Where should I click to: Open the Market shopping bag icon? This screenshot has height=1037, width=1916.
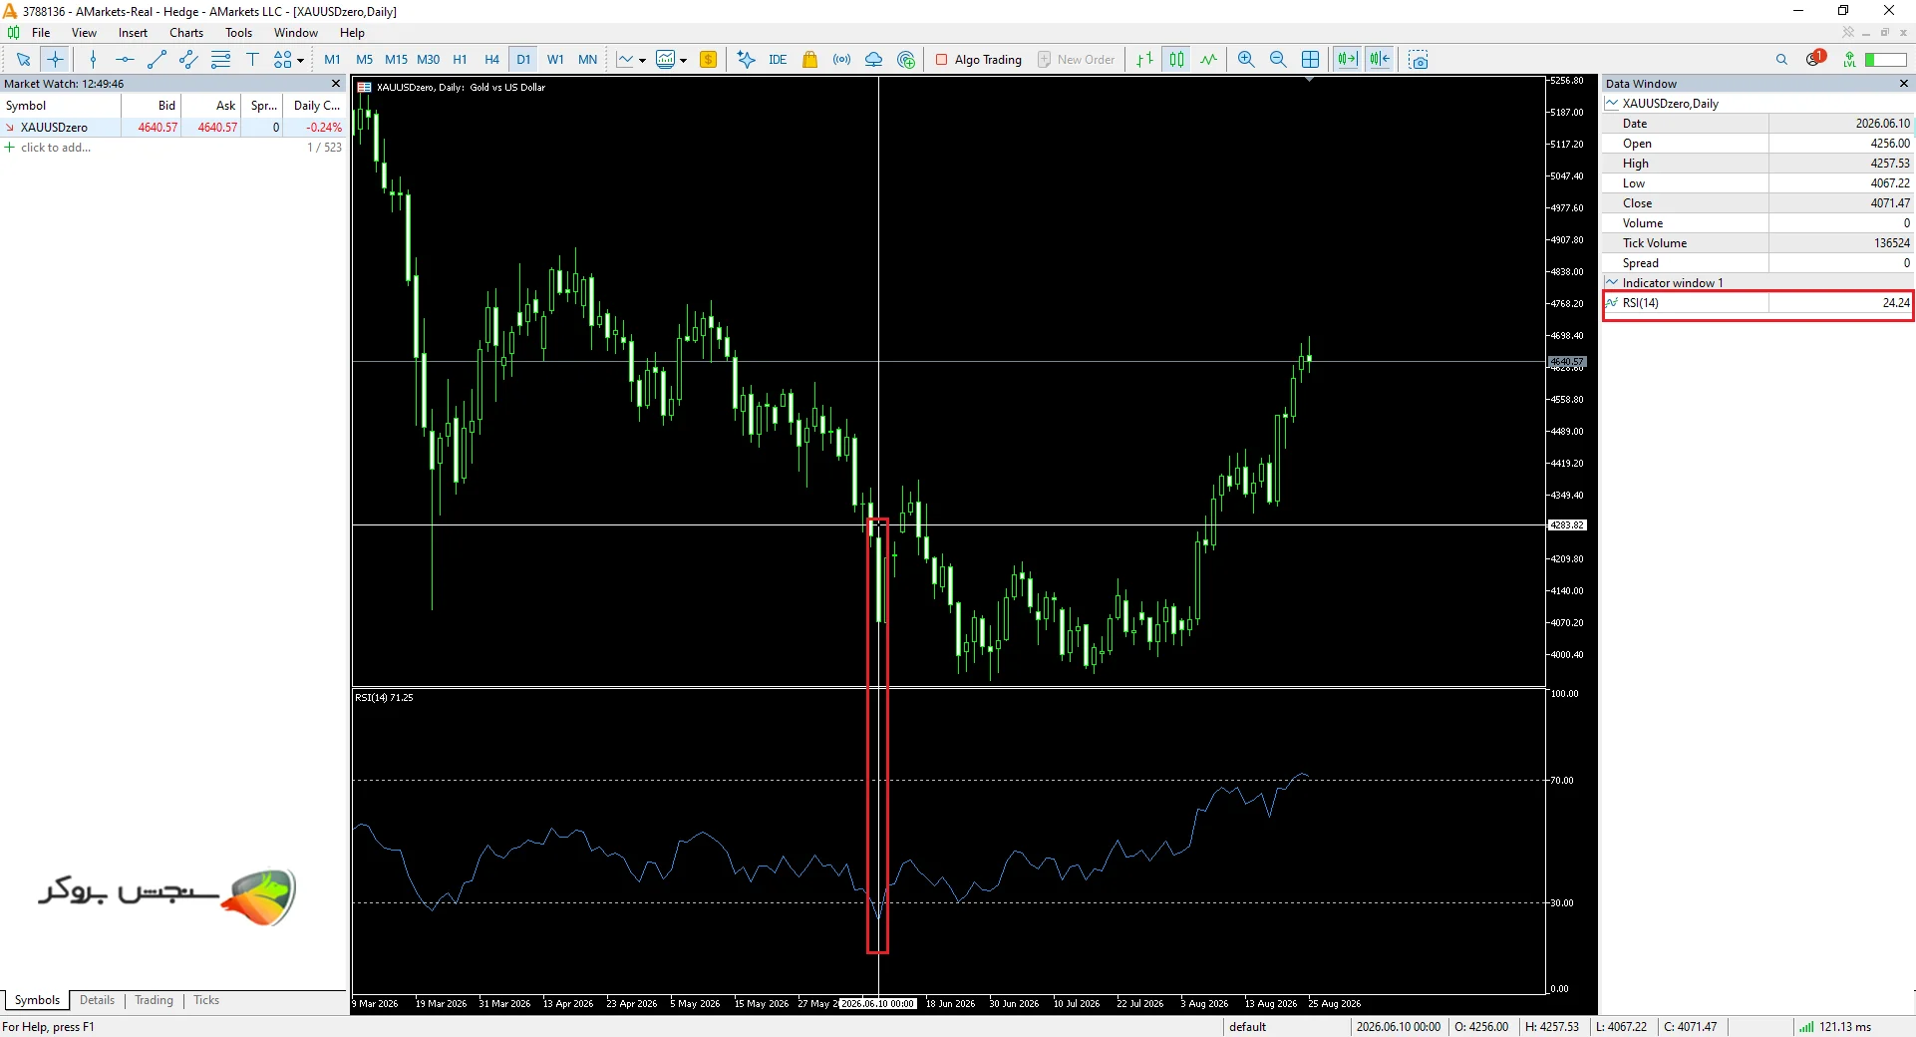click(x=809, y=60)
